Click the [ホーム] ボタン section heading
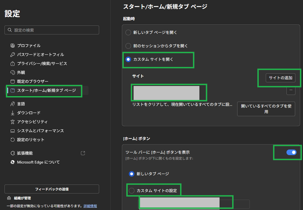303x210 pixels. 137,139
